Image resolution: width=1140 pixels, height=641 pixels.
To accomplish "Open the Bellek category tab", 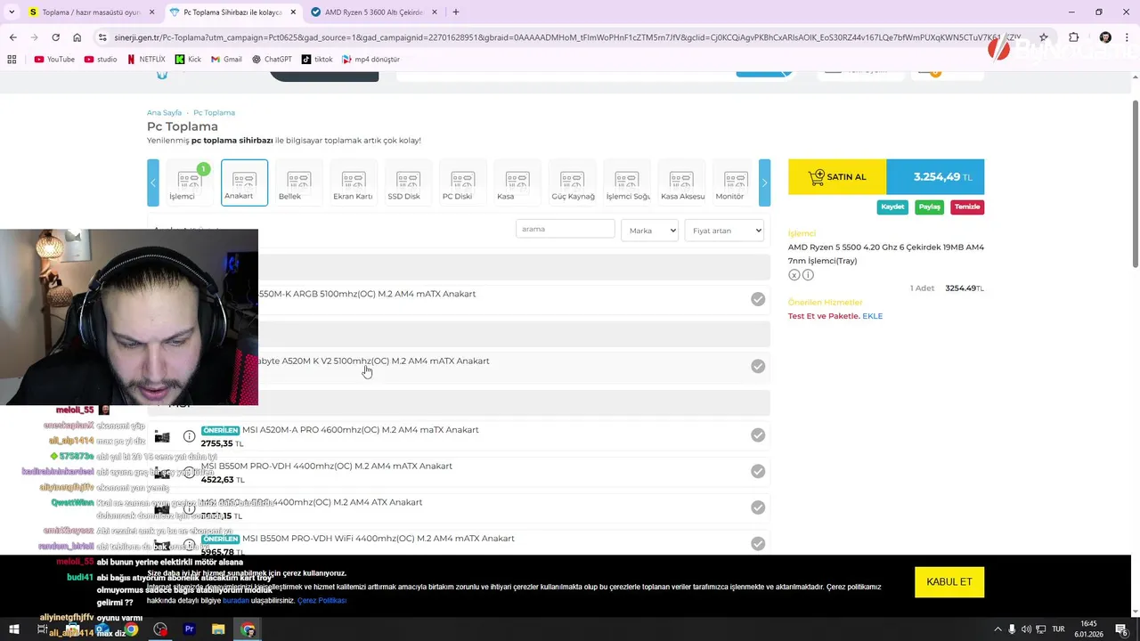I will tap(298, 183).
